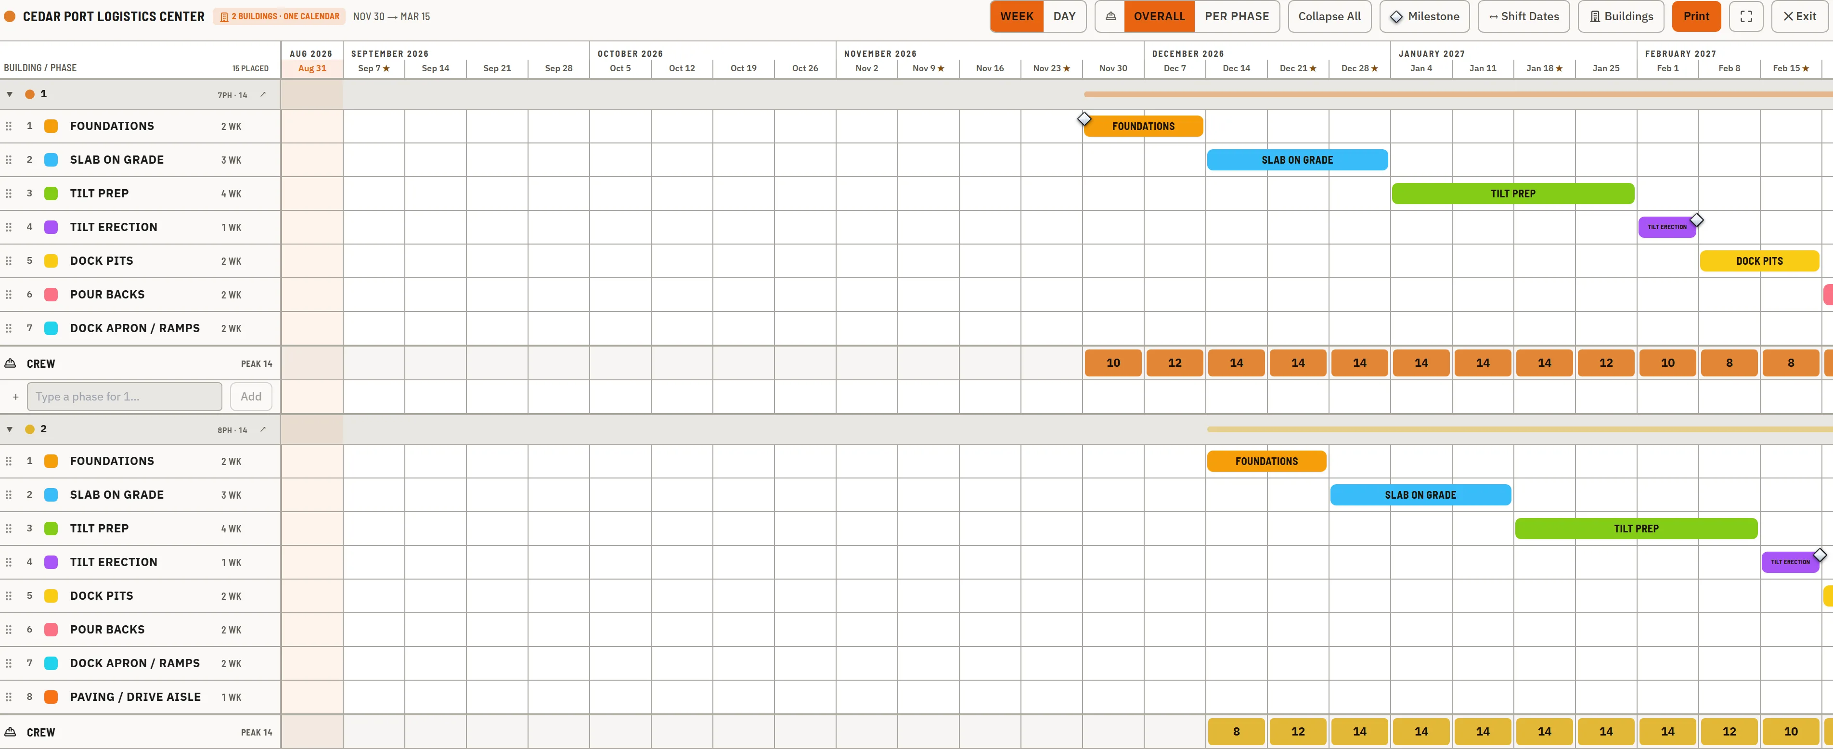
Task: Open Shift Dates tool
Action: pos(1523,16)
